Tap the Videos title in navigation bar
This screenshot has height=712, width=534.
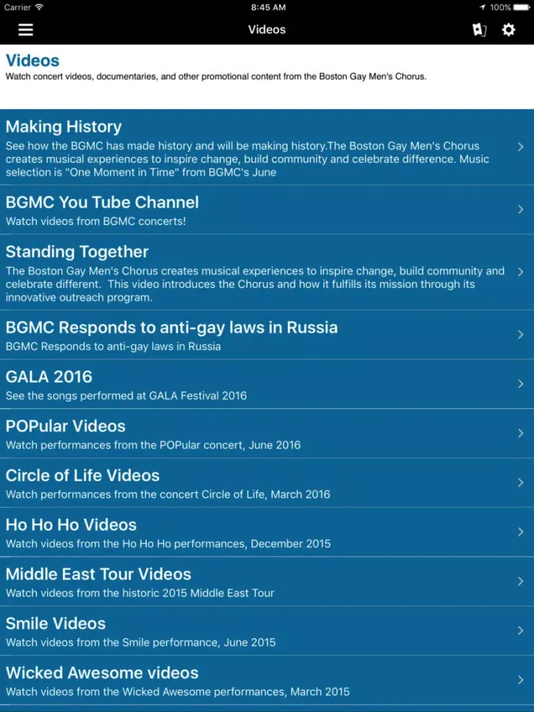[267, 29]
